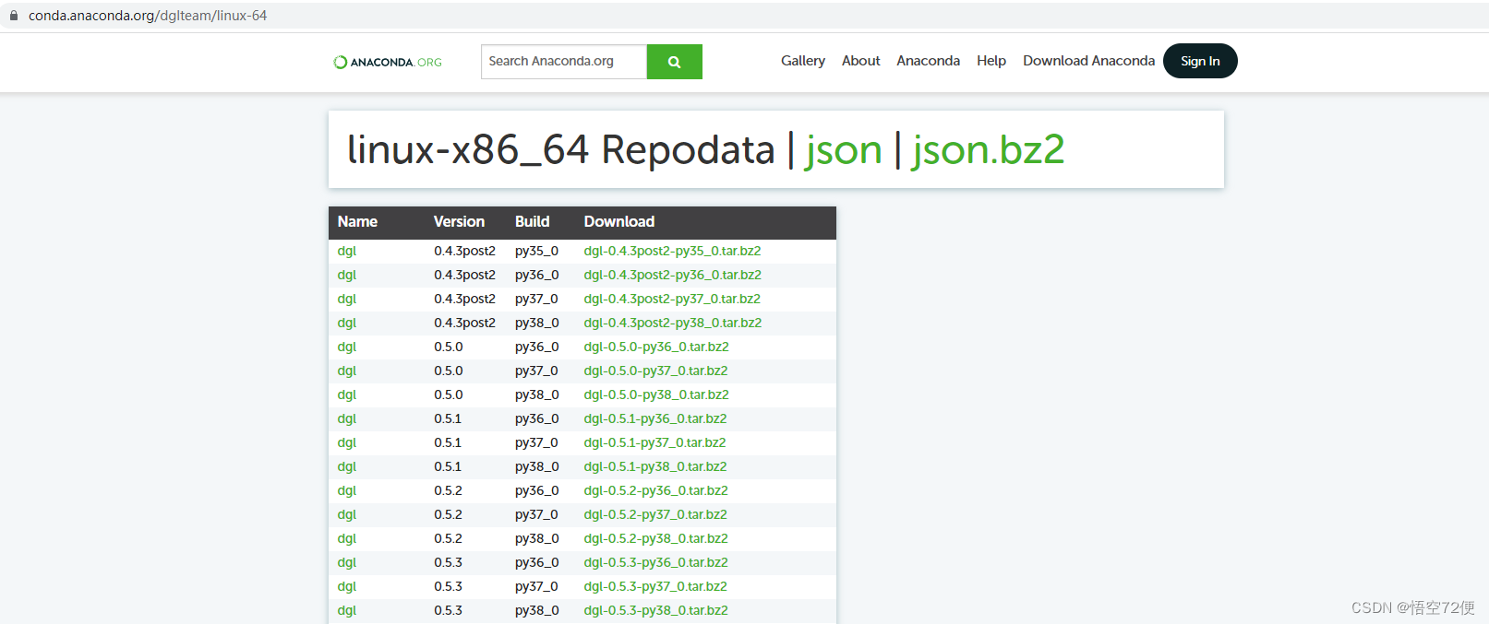This screenshot has height=624, width=1489.
Task: Open dgl name link in 0.5.3 py36_0 row
Action: click(x=347, y=562)
